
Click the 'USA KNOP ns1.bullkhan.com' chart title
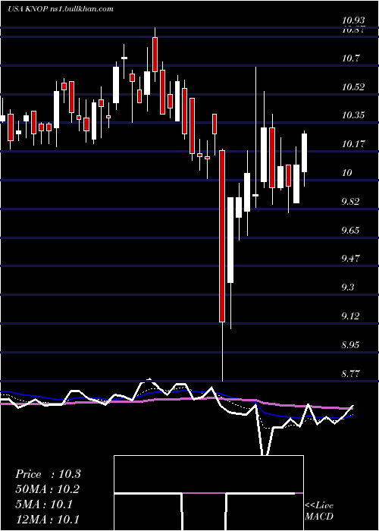tap(61, 9)
